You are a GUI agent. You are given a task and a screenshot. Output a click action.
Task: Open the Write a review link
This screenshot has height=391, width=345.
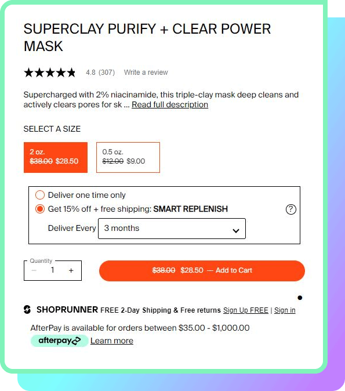click(146, 73)
